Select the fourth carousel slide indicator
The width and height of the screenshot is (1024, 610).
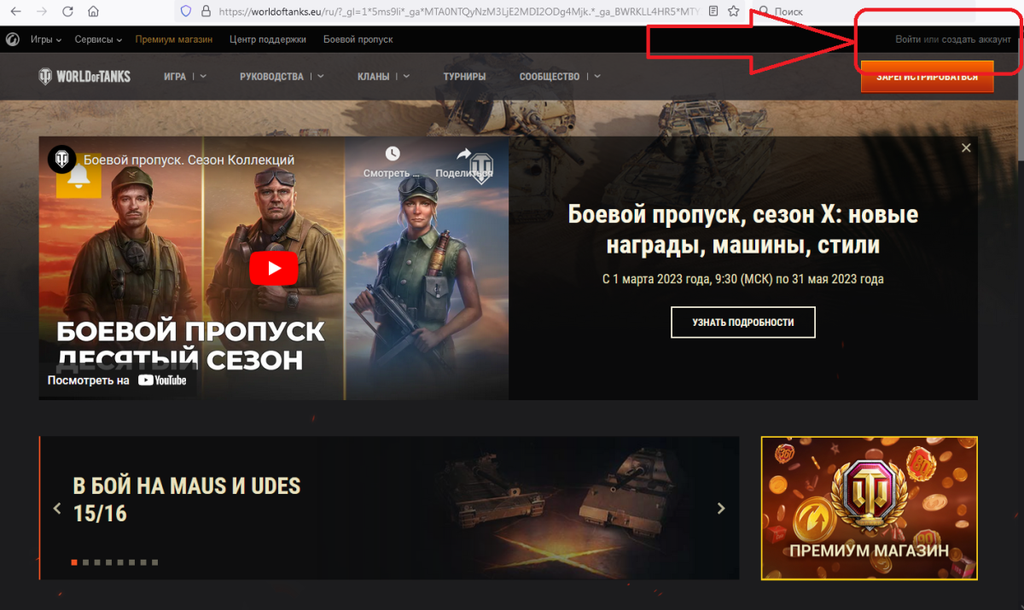108,562
